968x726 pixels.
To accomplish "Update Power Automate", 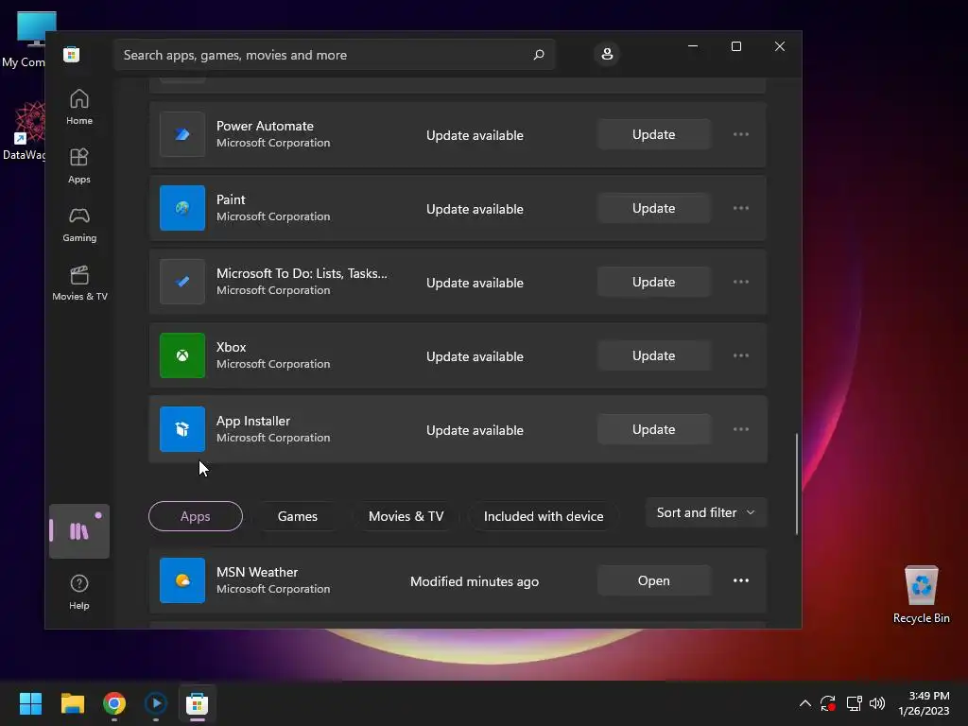I will click(654, 134).
